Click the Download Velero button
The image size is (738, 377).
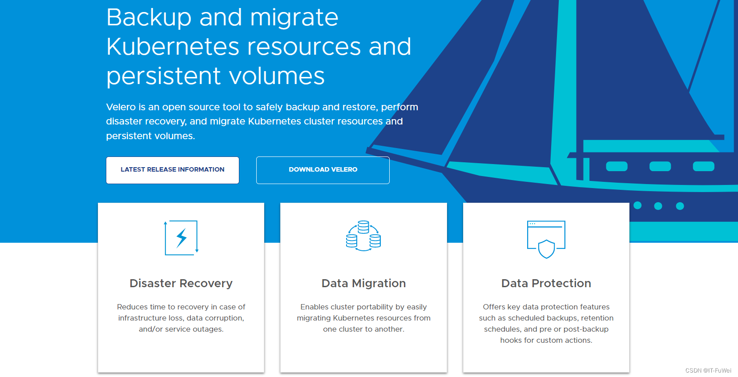[x=323, y=170]
